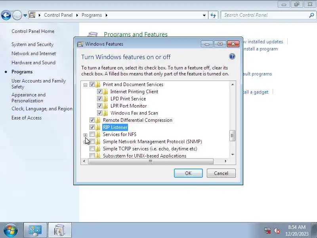Open System and Security category
The image size is (317, 238).
[32, 44]
